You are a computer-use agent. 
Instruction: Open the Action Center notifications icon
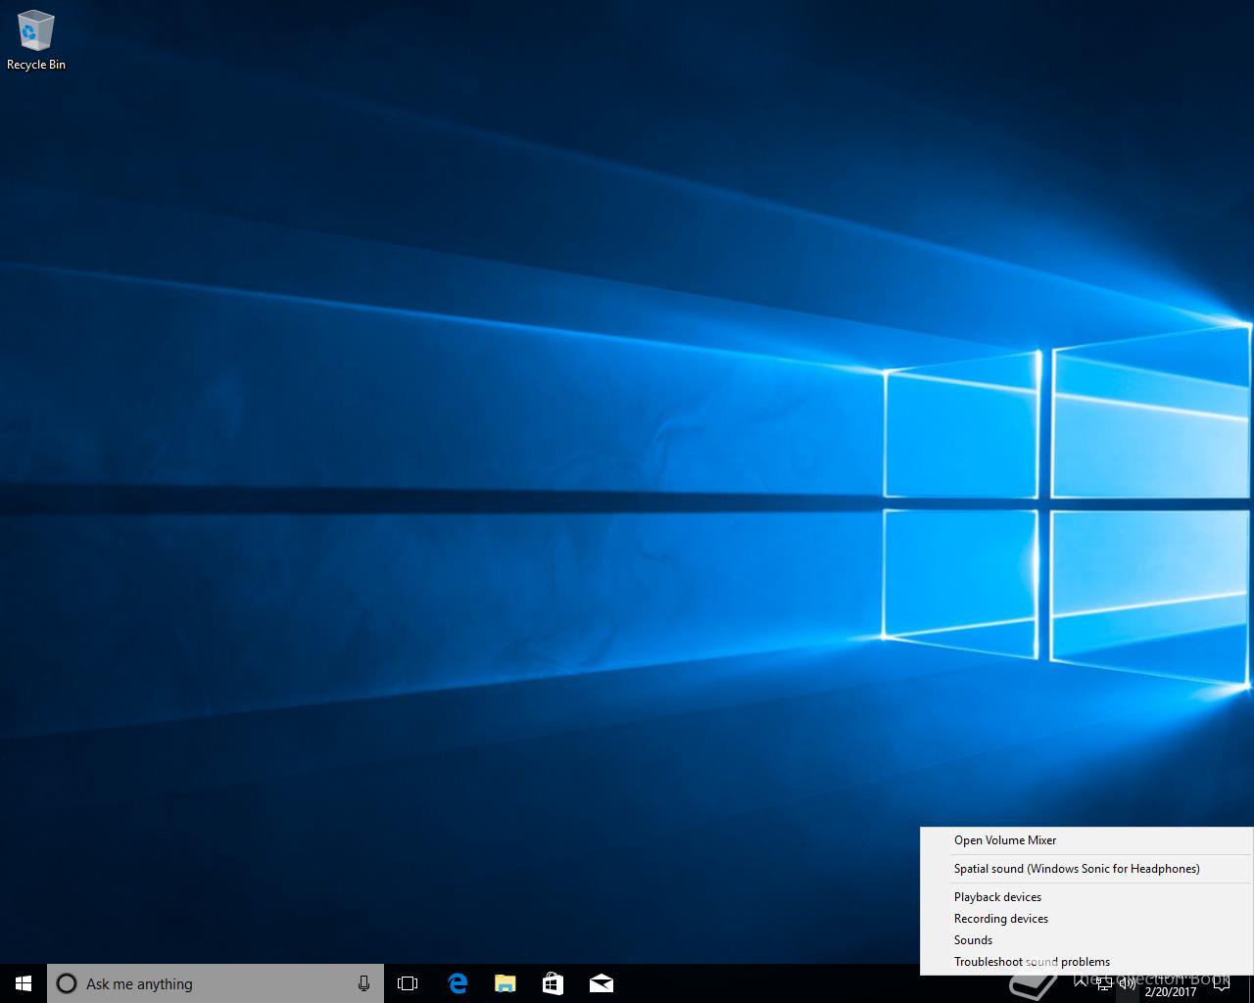coord(1221,983)
